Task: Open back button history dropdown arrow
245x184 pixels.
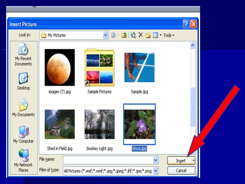Action: click(119, 35)
